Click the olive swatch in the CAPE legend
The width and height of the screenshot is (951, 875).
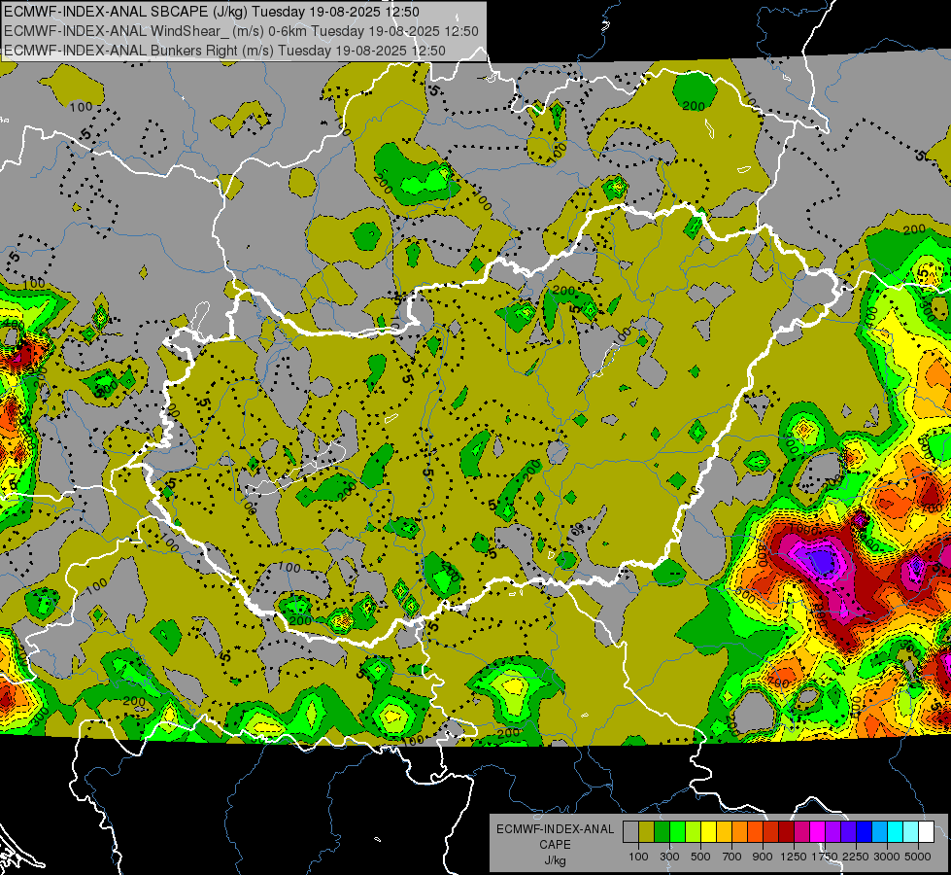tap(647, 832)
